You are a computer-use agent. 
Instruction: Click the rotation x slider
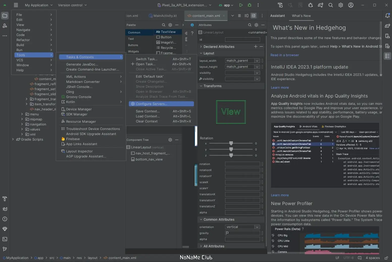(x=231, y=143)
